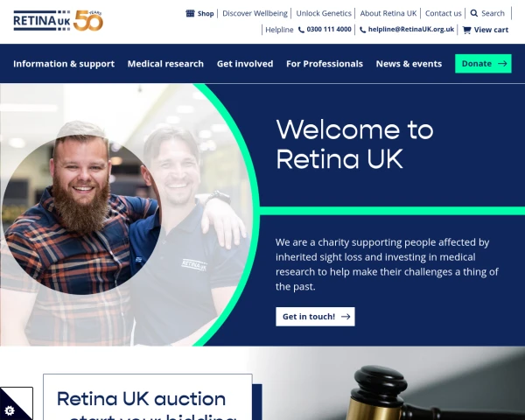The height and width of the screenshot is (420, 525).
Task: Click the arrow on the Donate button
Action: coord(502,64)
